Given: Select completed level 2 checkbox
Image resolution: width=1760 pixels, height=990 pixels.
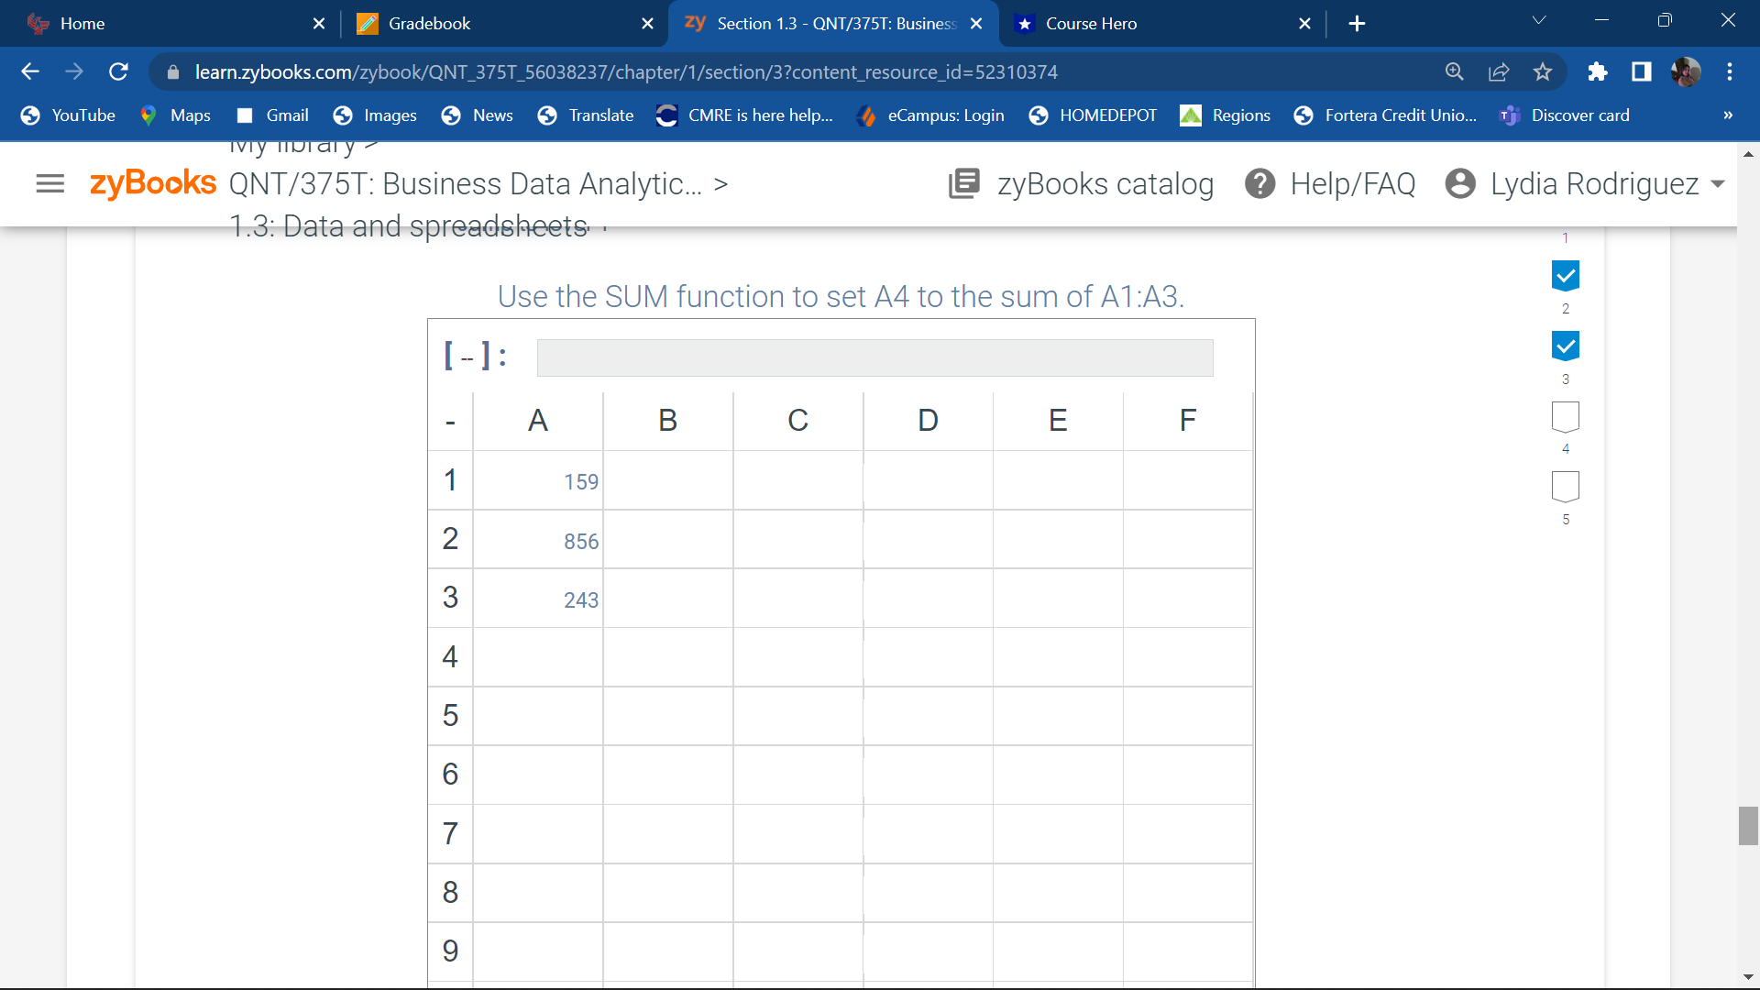Looking at the screenshot, I should point(1566,346).
